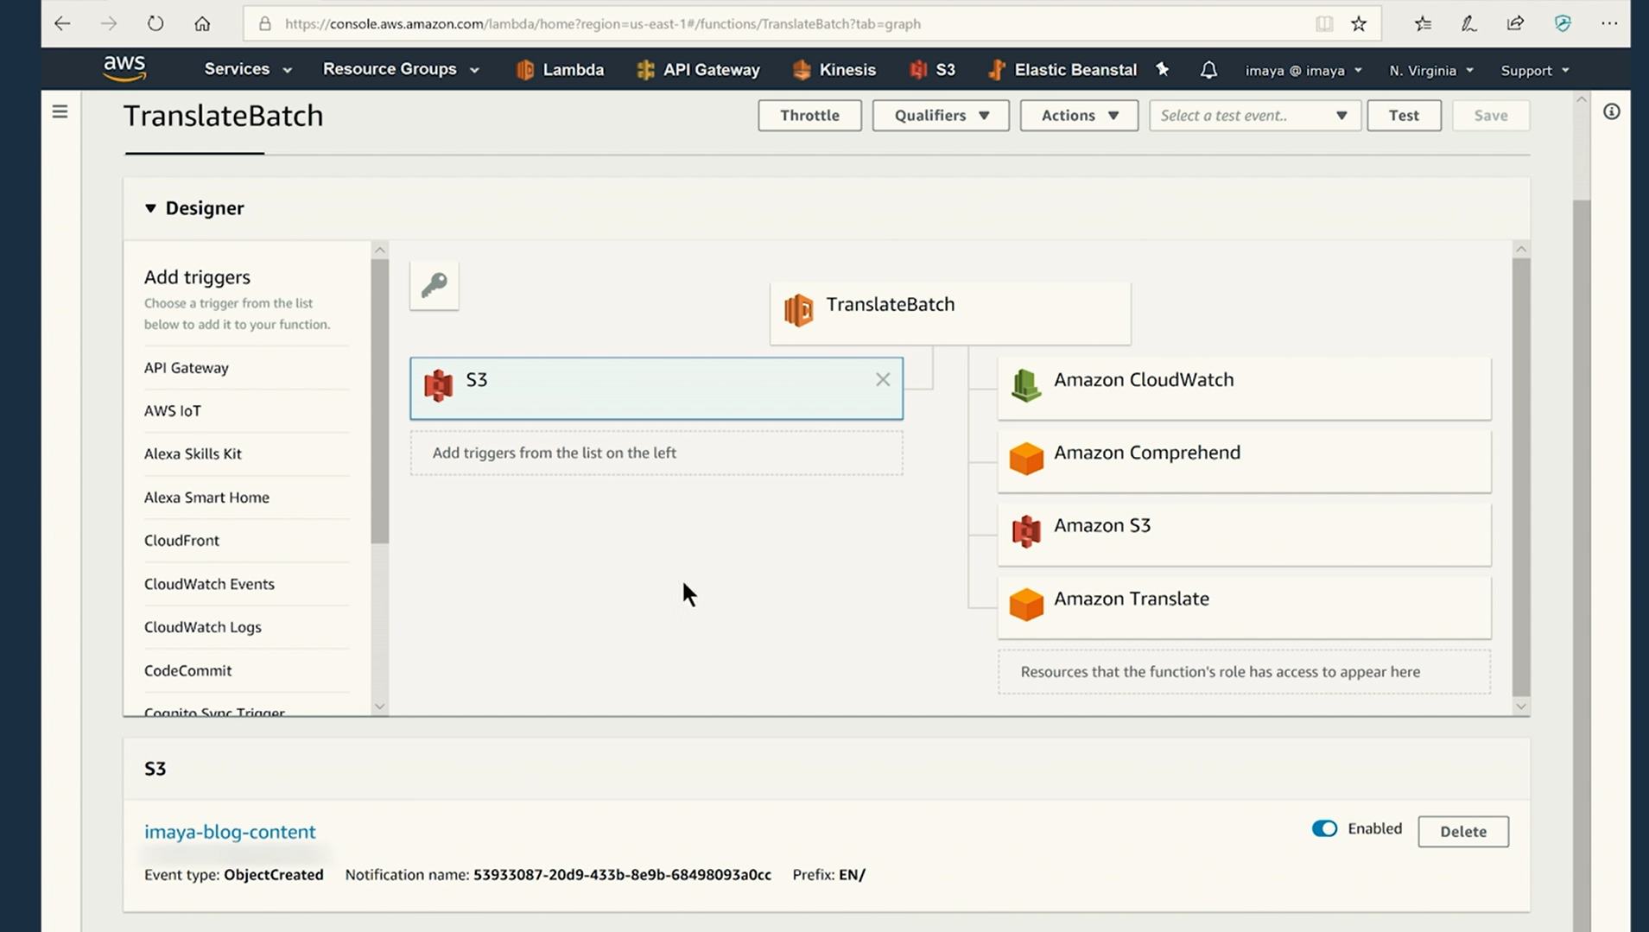This screenshot has width=1649, height=932.
Task: Open the N. Virginia region selector
Action: click(x=1431, y=70)
